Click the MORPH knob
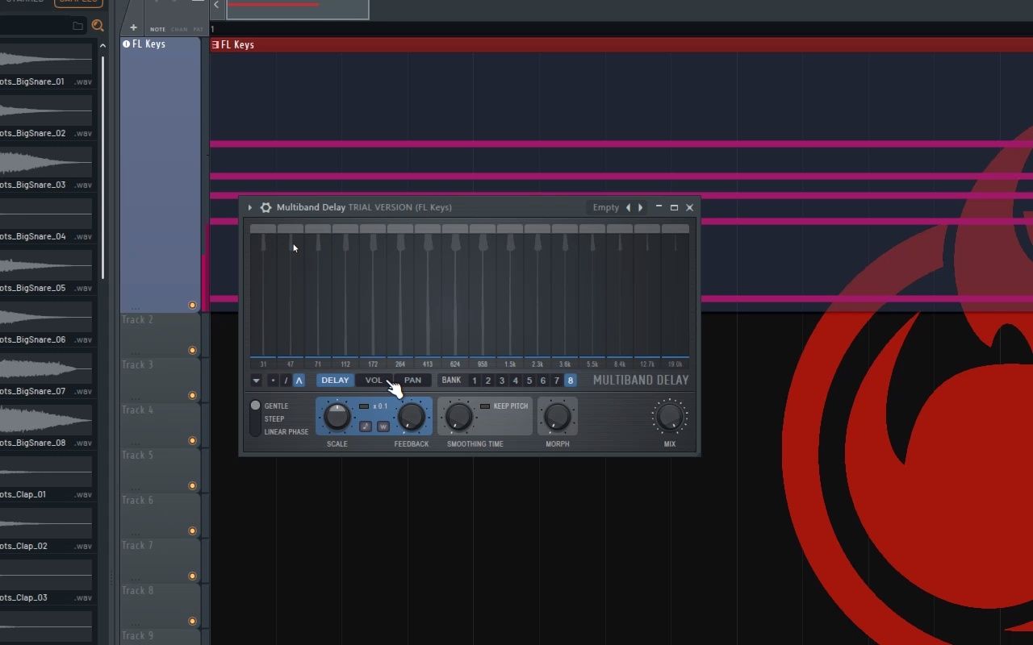Viewport: 1033px width, 645px height. 557,416
